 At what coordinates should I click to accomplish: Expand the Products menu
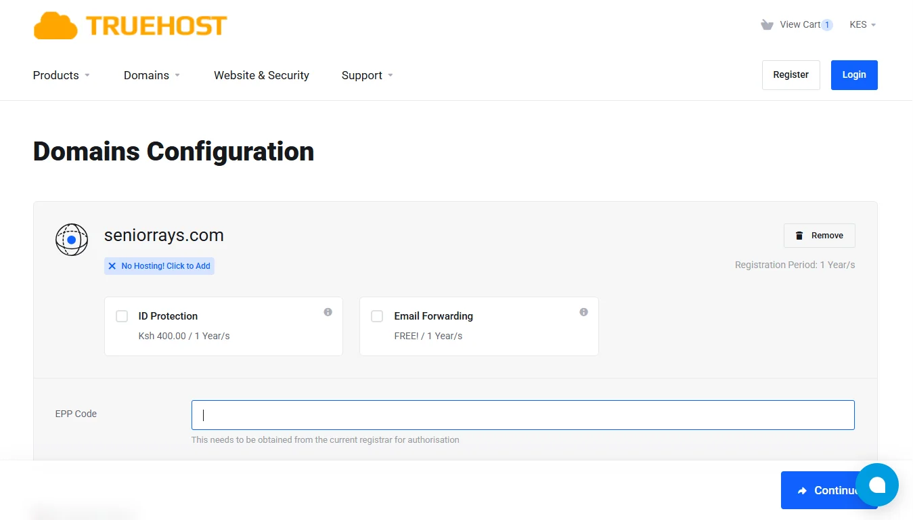point(62,75)
